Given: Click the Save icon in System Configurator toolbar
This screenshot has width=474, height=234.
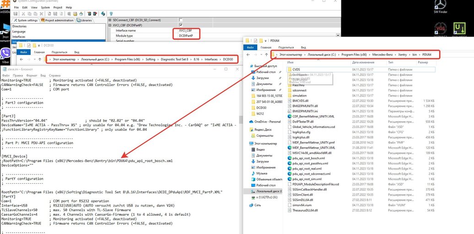Looking at the screenshot, I should coord(16,14).
